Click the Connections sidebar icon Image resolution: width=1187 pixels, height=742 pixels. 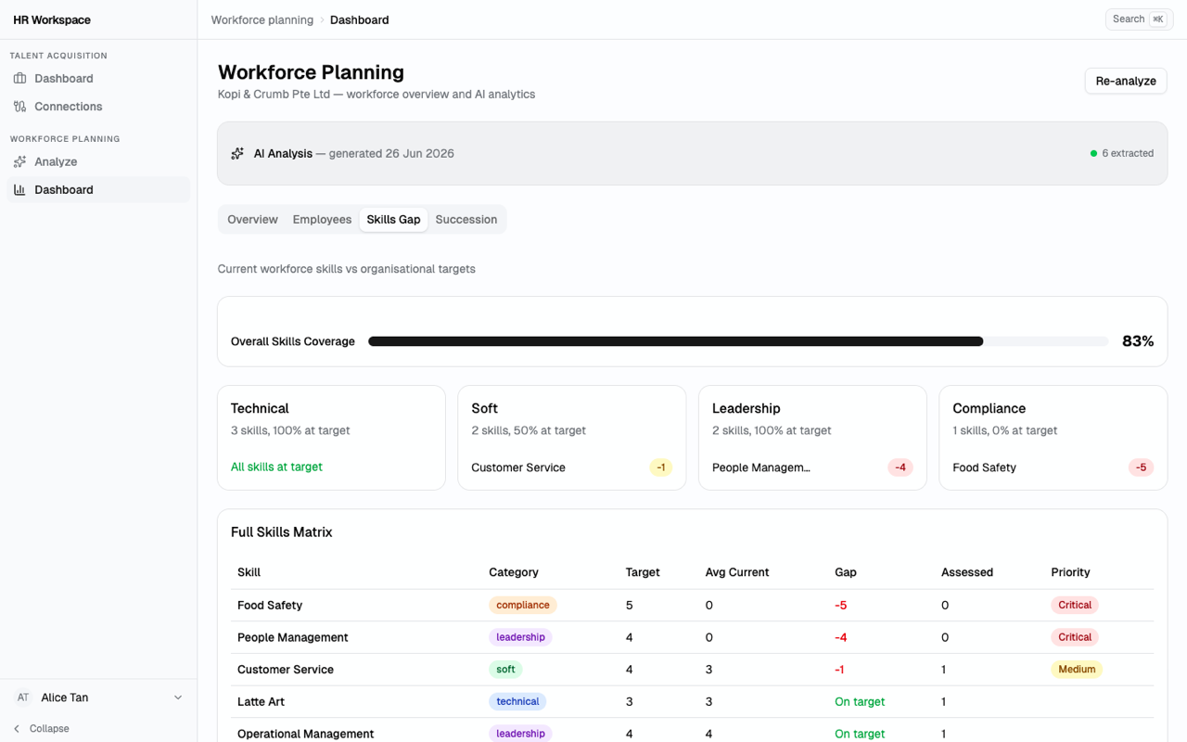[x=19, y=107]
